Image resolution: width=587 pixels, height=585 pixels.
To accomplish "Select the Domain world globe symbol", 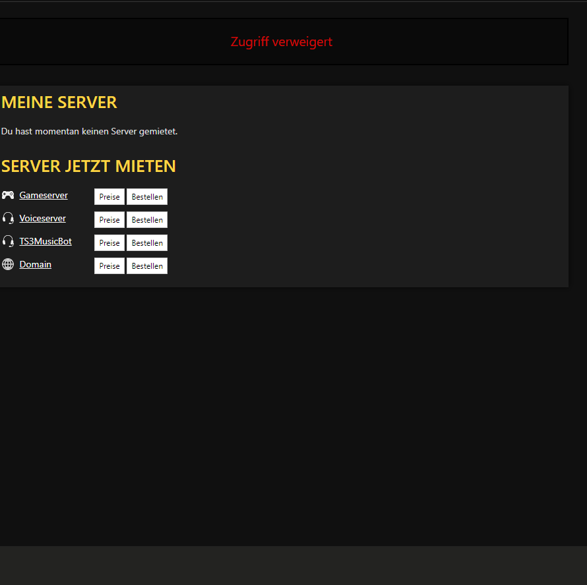I will (7, 264).
